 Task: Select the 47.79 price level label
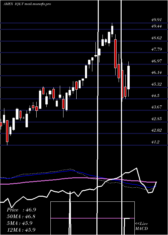157,49
